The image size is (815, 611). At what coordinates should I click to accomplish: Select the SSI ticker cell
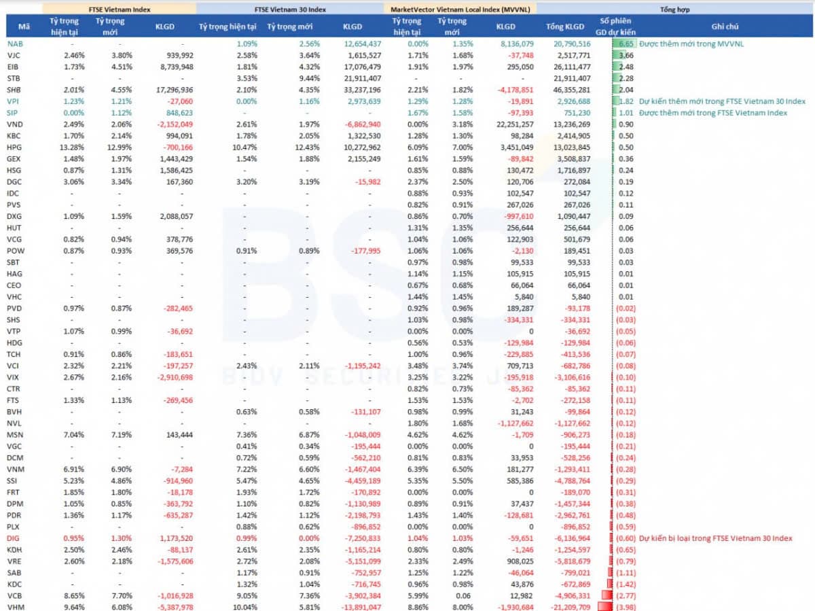(x=12, y=481)
